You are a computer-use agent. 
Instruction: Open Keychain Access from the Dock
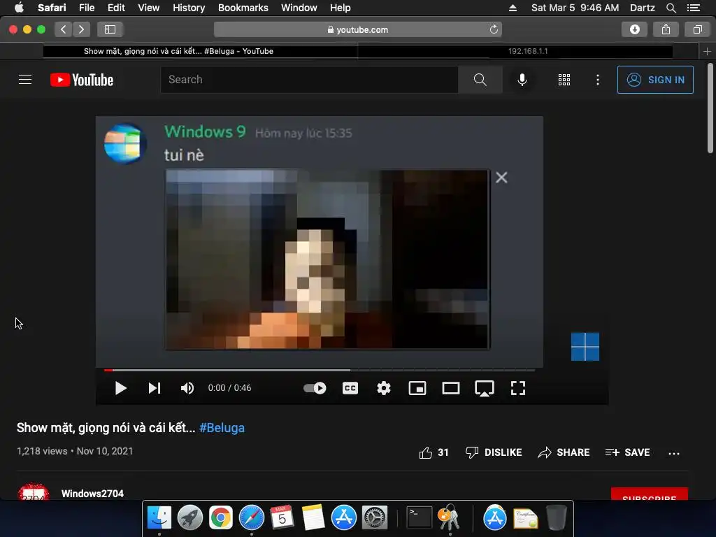pyautogui.click(x=449, y=518)
